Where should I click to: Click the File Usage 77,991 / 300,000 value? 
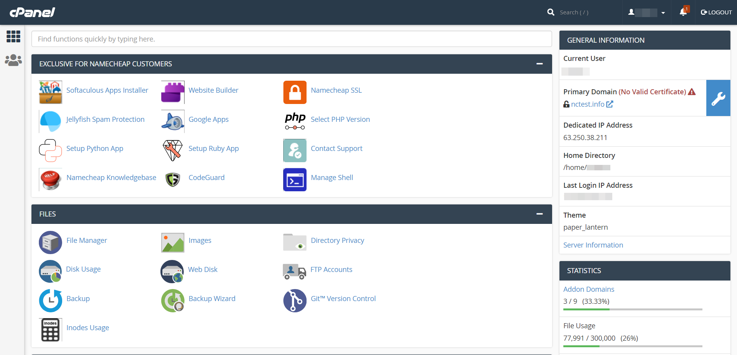pyautogui.click(x=589, y=338)
